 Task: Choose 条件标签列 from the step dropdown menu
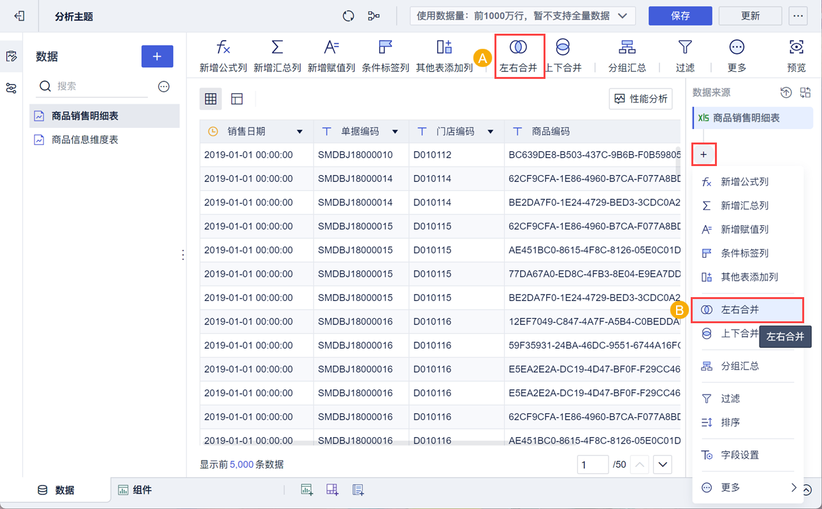(747, 253)
